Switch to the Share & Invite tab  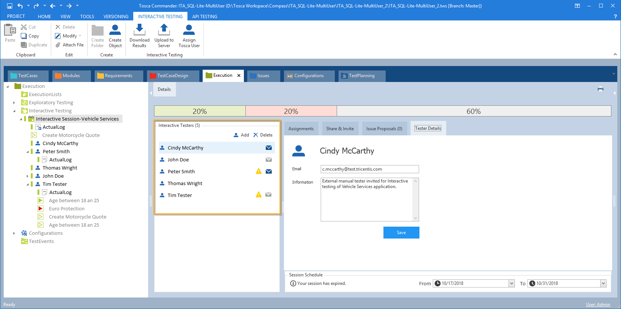340,129
